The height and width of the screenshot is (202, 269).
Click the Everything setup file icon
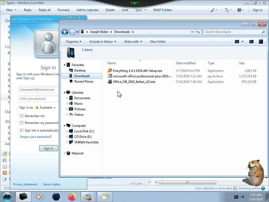(110, 70)
